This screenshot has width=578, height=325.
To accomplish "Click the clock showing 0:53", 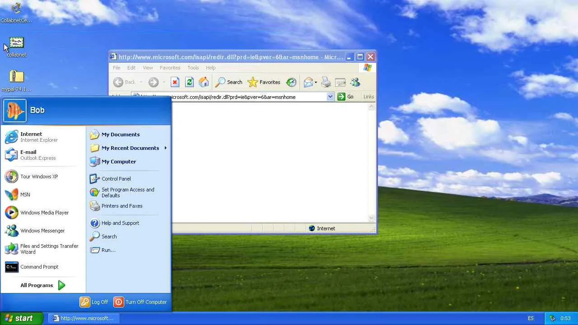I will click(565, 318).
